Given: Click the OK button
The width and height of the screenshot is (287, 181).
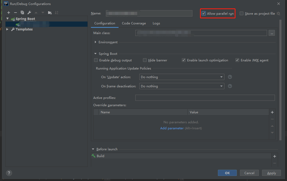Looking at the screenshot, I should 227,173.
